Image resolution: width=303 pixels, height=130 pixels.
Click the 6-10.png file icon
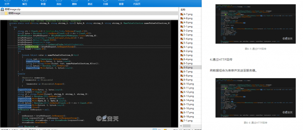click(x=181, y=84)
